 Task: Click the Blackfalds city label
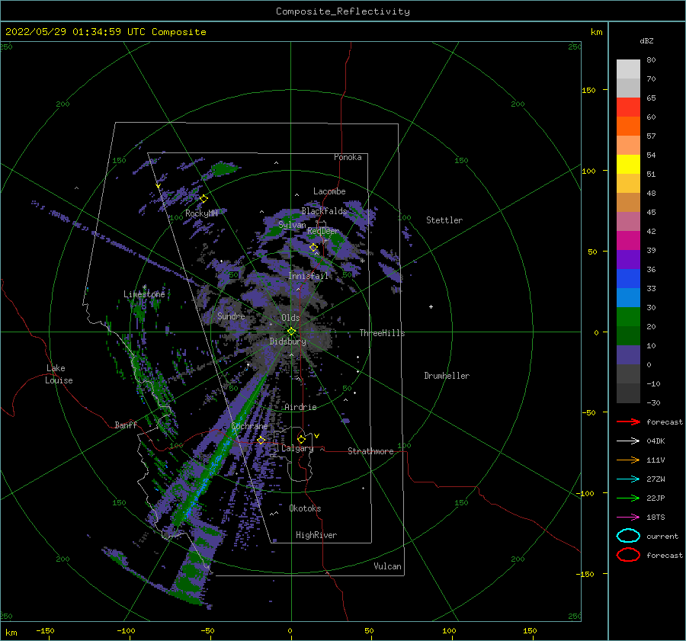coord(324,211)
